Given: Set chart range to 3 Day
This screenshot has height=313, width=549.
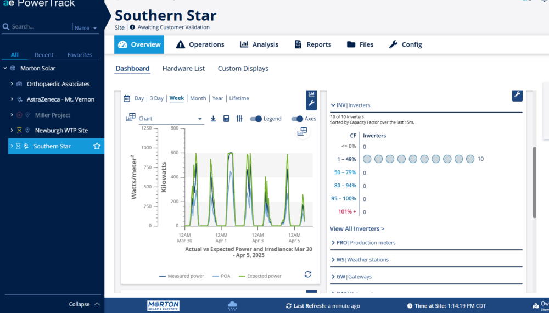Looking at the screenshot, I should pos(156,98).
